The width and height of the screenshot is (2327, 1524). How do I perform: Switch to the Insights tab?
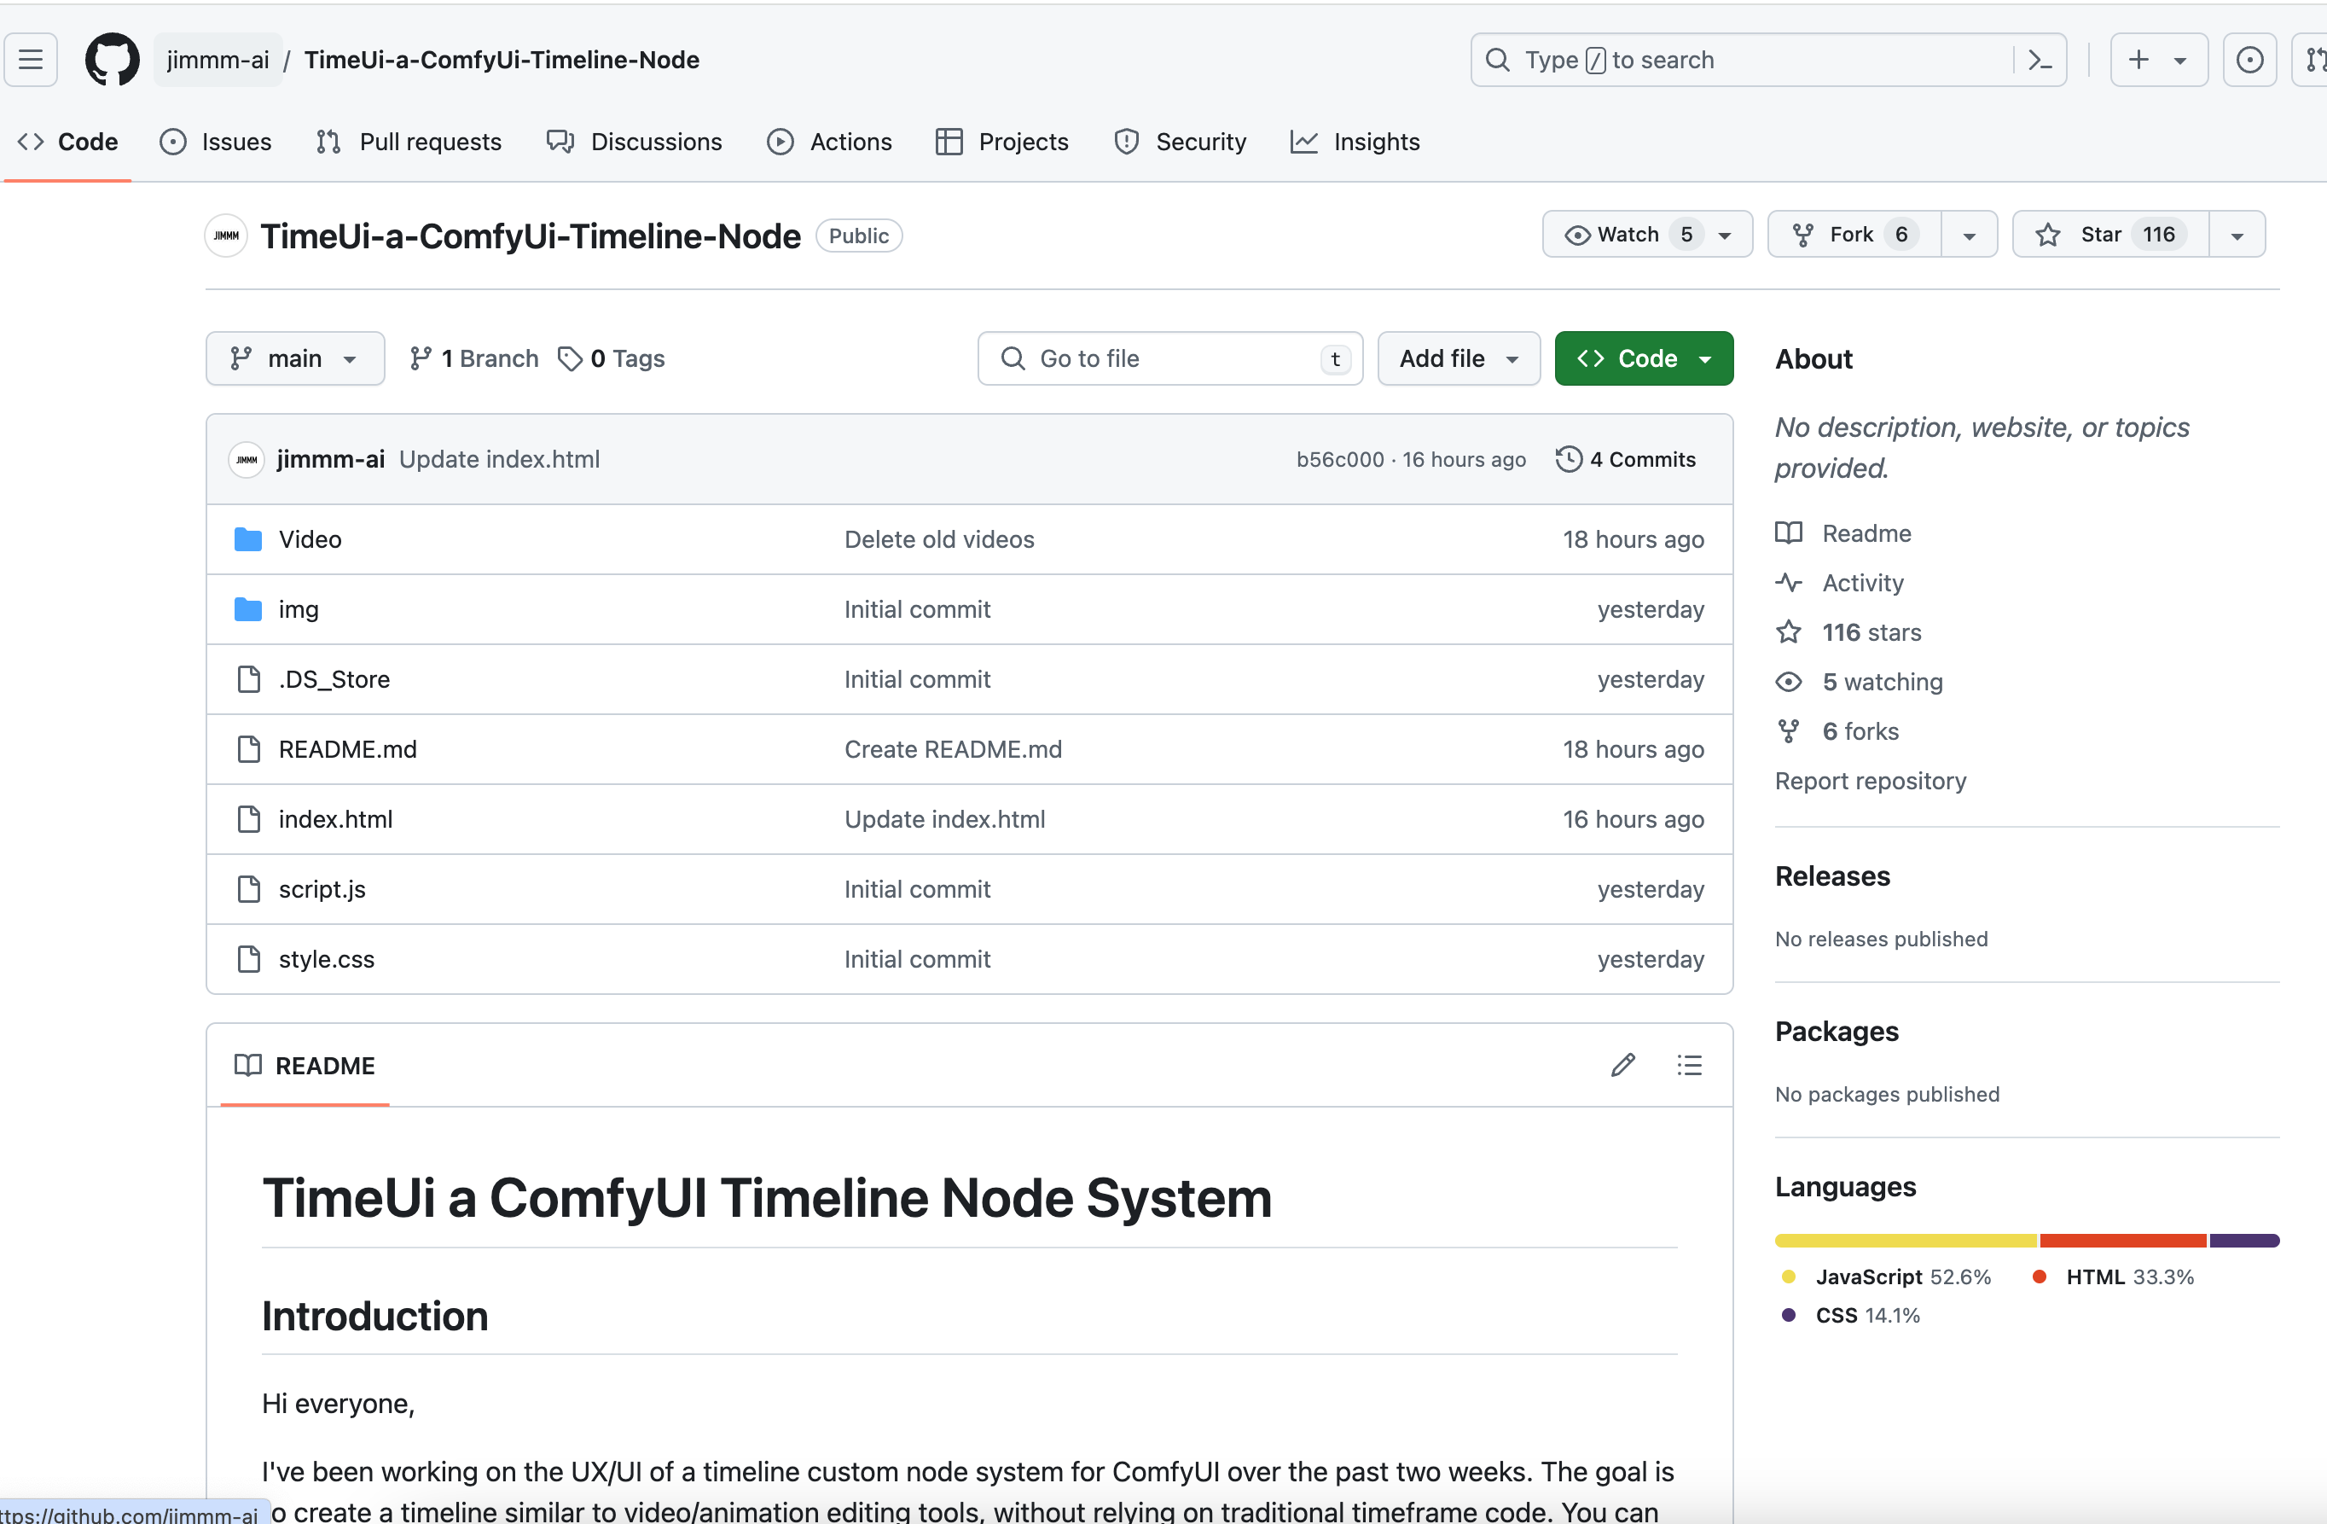click(1355, 142)
